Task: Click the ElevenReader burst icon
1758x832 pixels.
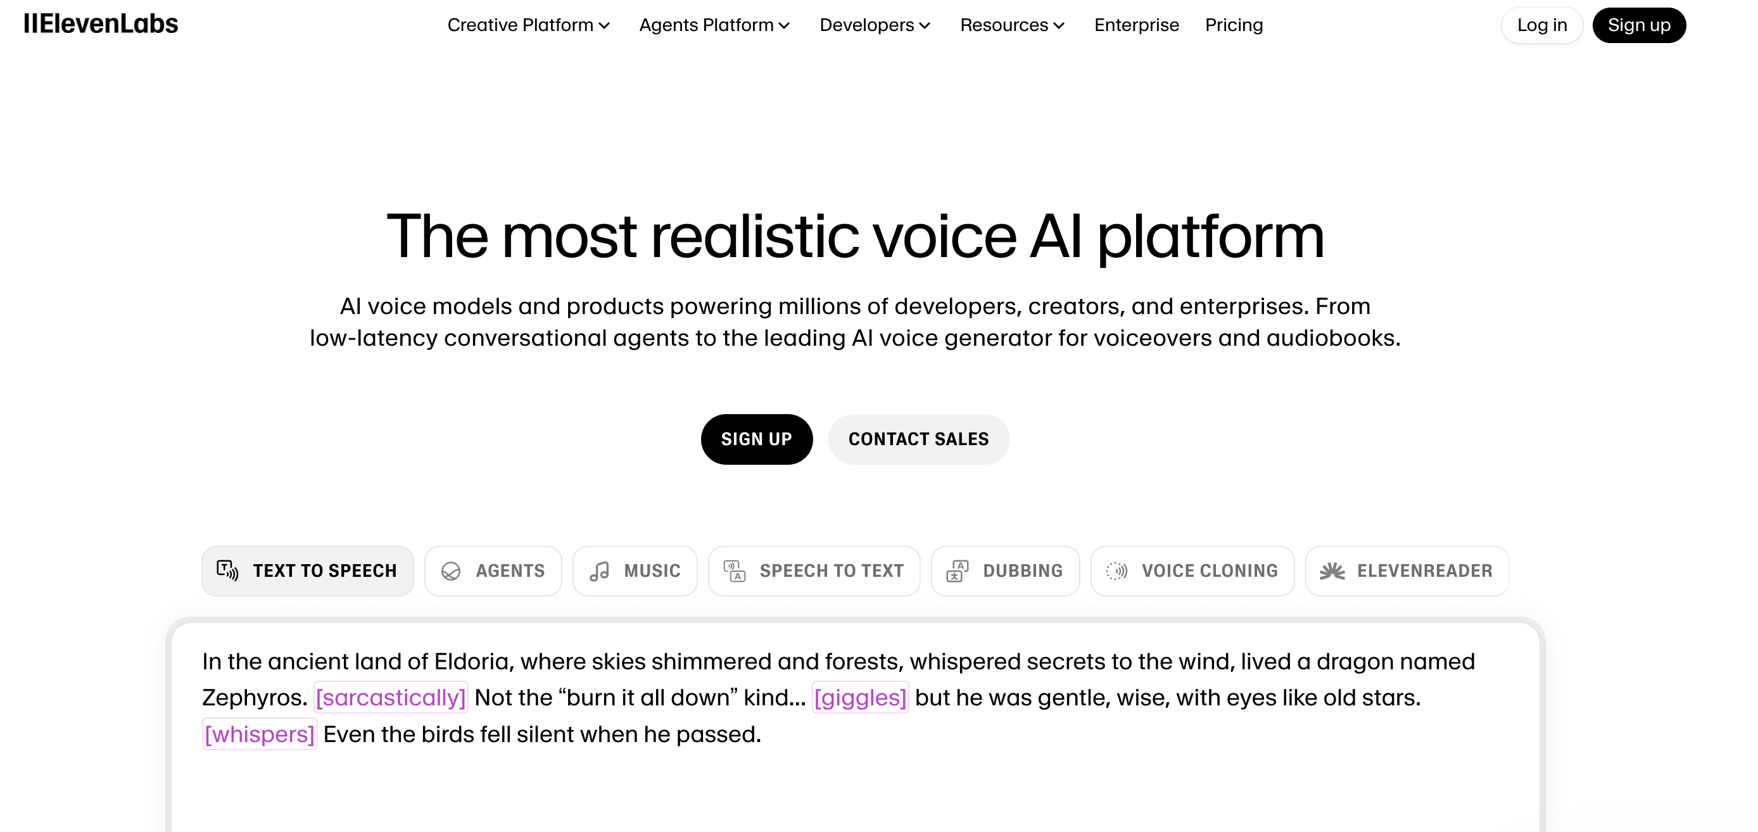Action: tap(1331, 570)
